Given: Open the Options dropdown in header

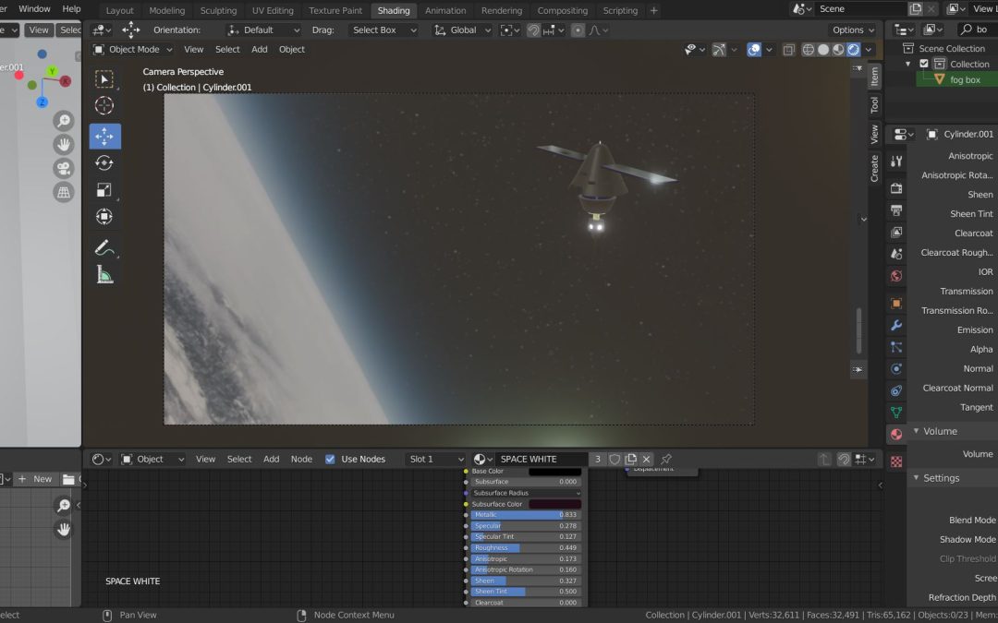Looking at the screenshot, I should pos(854,30).
